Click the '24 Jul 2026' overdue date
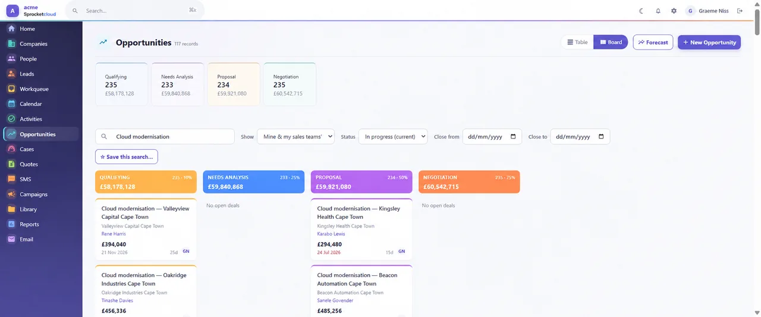761x317 pixels. coord(329,252)
